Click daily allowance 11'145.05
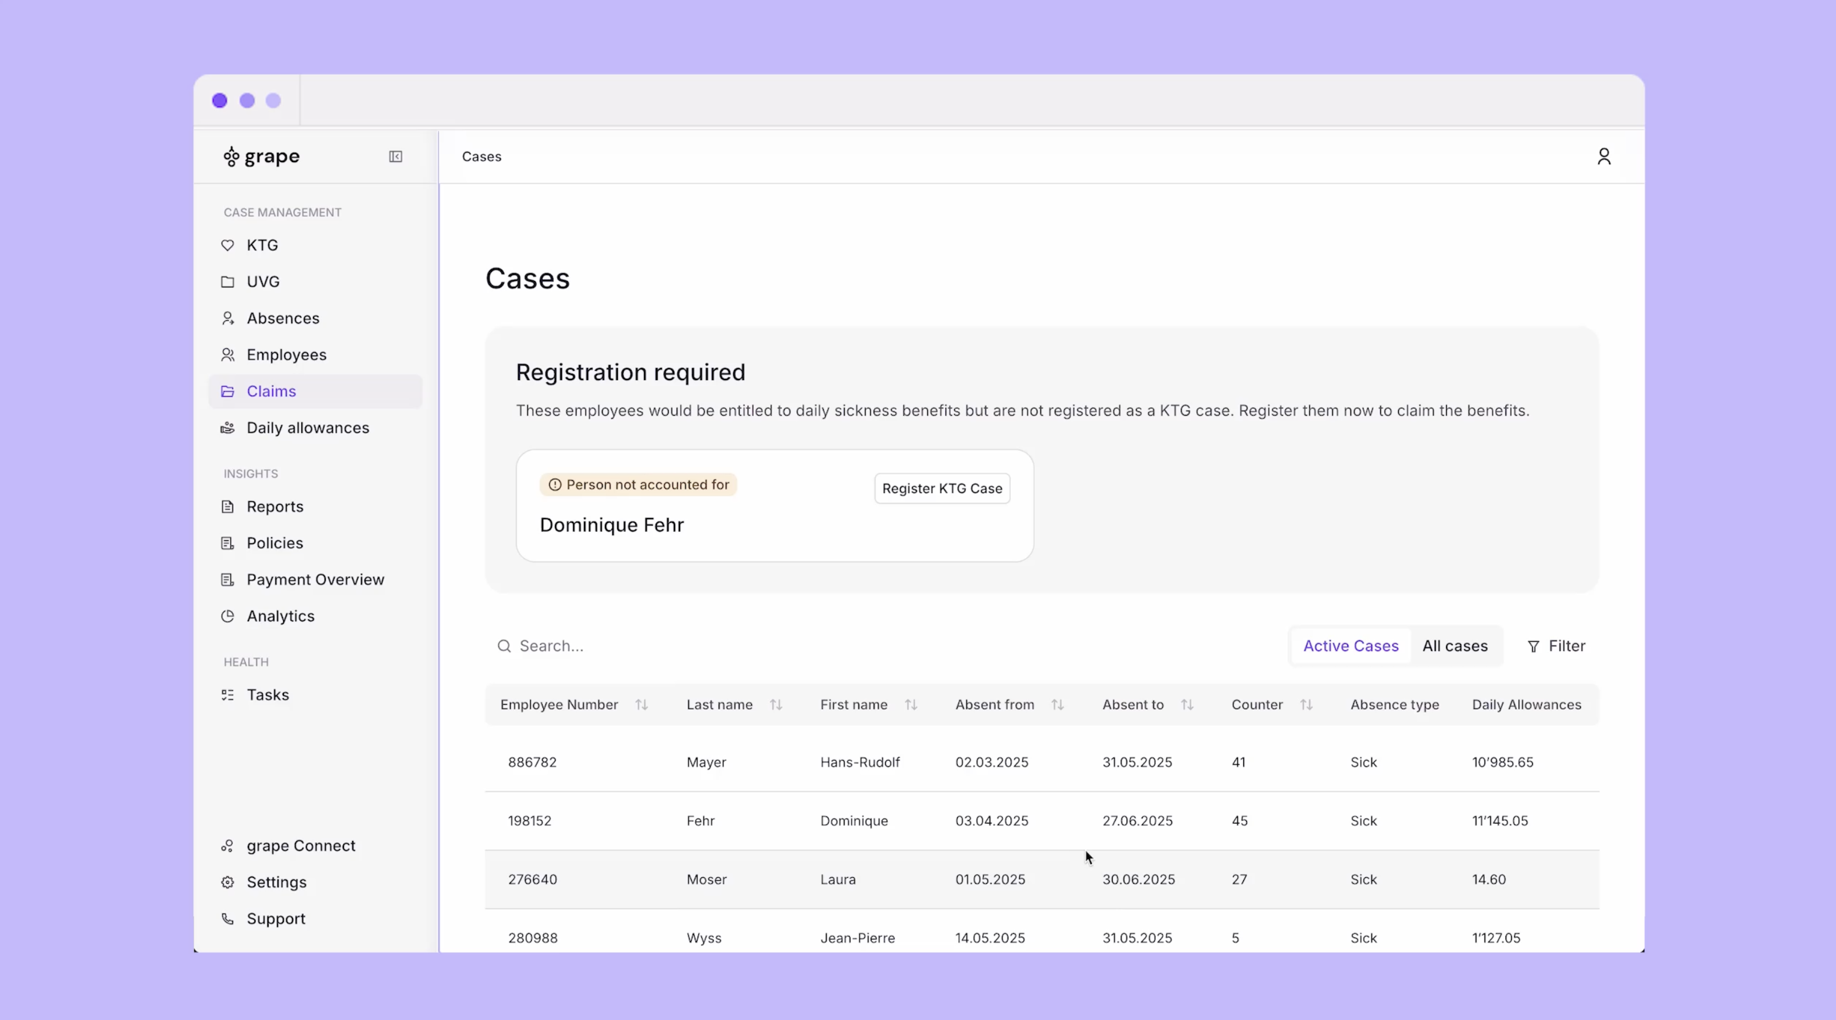The height and width of the screenshot is (1020, 1836). coord(1500,821)
